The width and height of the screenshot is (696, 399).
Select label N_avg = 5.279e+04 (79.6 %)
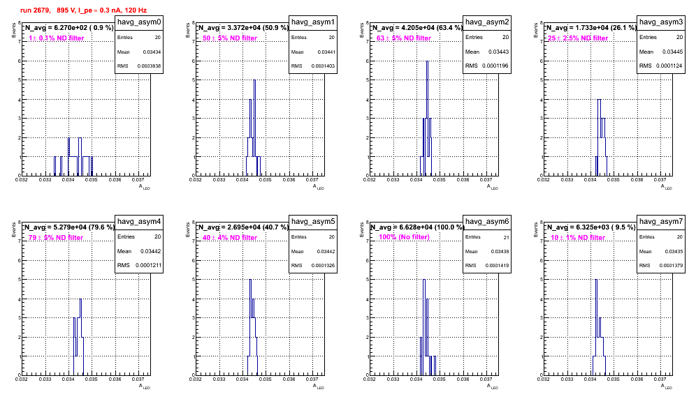(69, 227)
